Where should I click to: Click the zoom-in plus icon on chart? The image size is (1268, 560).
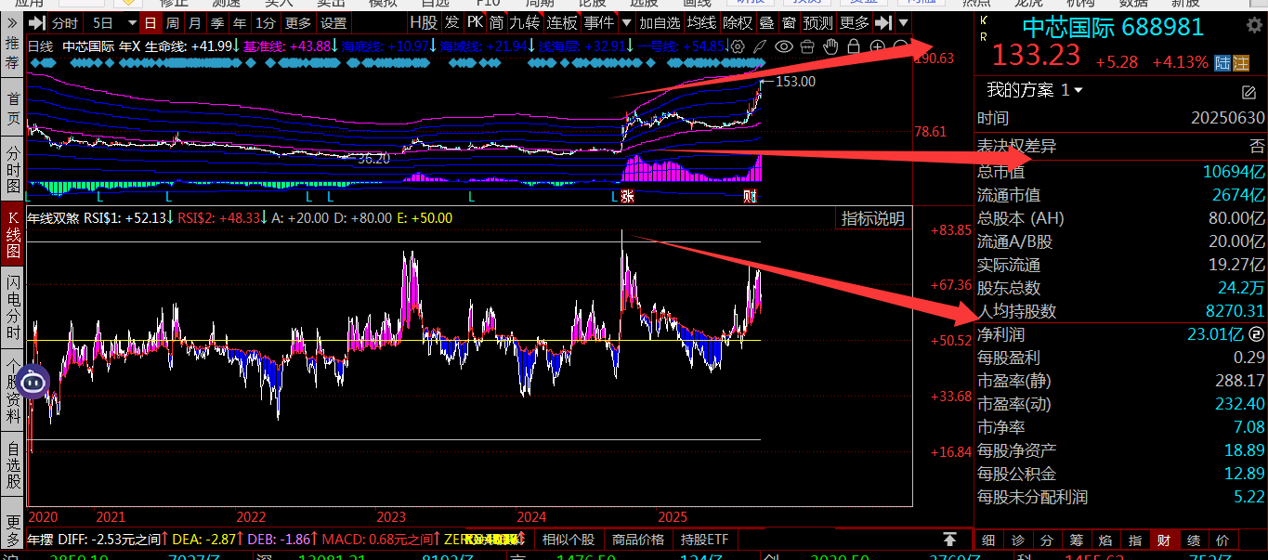click(877, 46)
